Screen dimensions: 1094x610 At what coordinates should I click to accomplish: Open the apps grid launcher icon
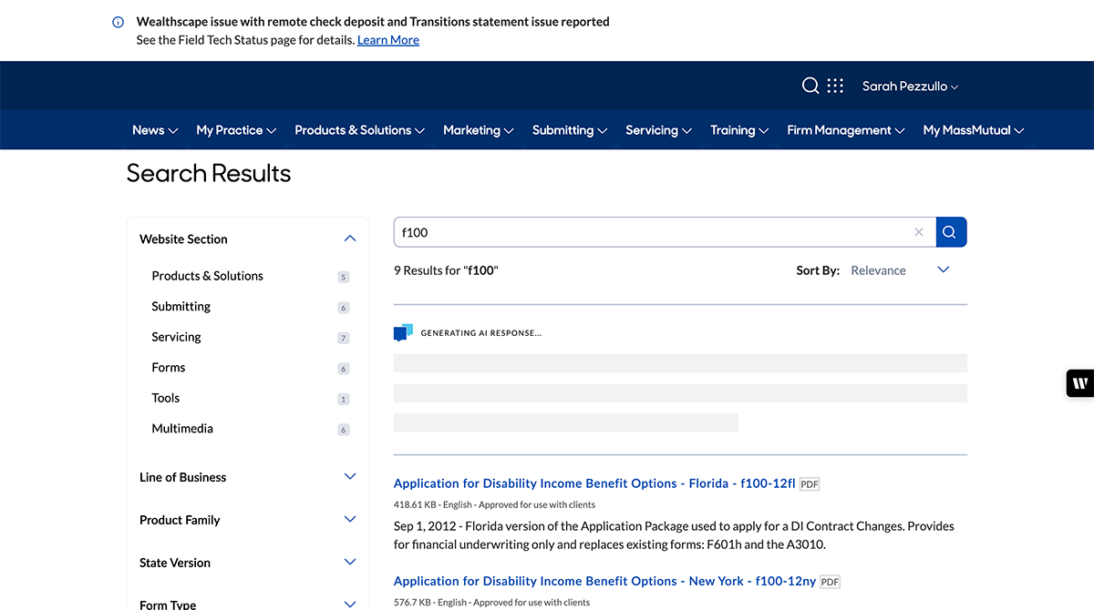(x=835, y=86)
